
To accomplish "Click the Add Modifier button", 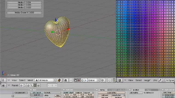I will (x=136, y=93).
